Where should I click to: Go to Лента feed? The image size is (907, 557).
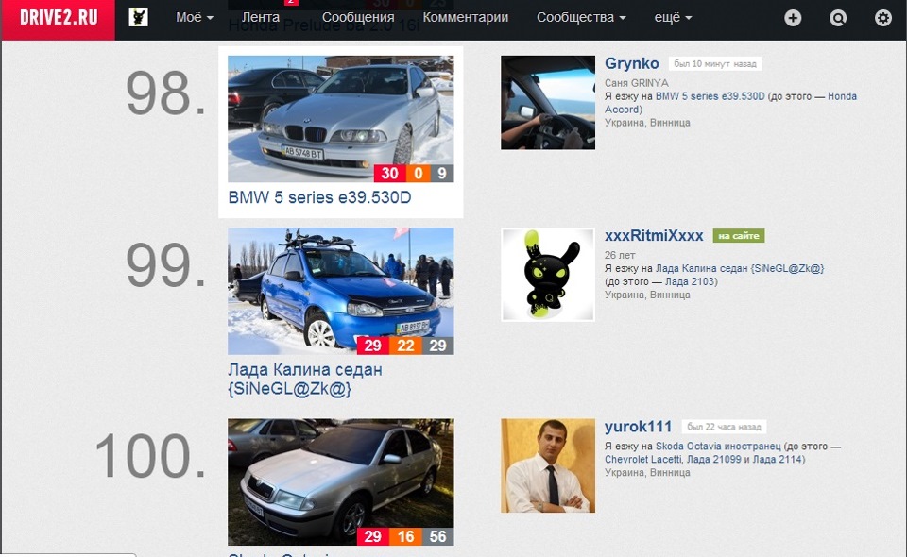click(261, 17)
